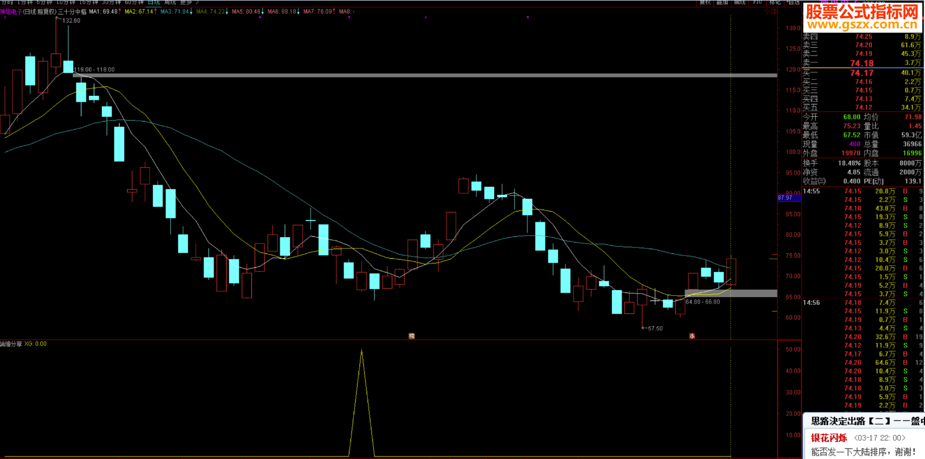Click the 14:56 tick trade row
This screenshot has width=925, height=459.
862,303
